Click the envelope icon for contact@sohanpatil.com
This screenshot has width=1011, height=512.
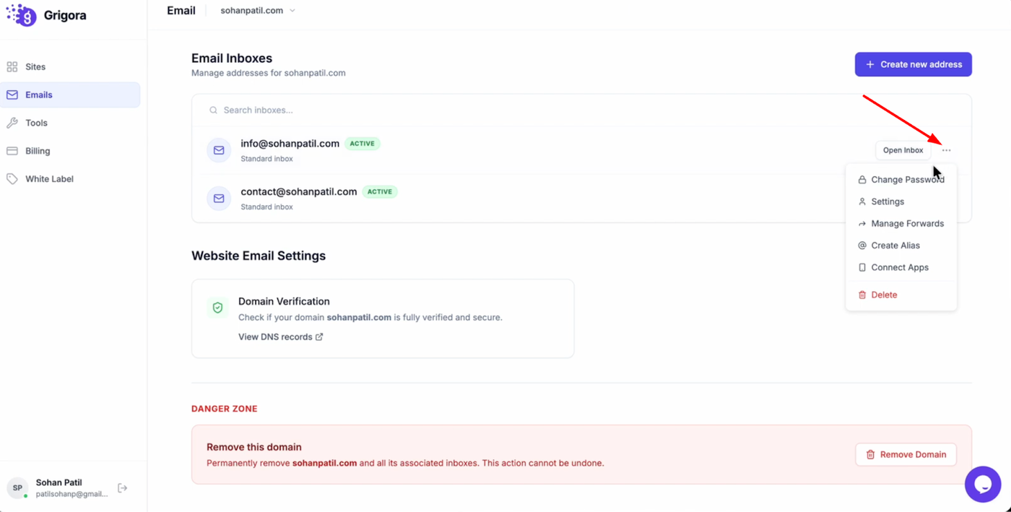point(219,199)
